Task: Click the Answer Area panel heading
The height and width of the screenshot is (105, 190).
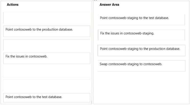Action: pyautogui.click(x=109, y=5)
